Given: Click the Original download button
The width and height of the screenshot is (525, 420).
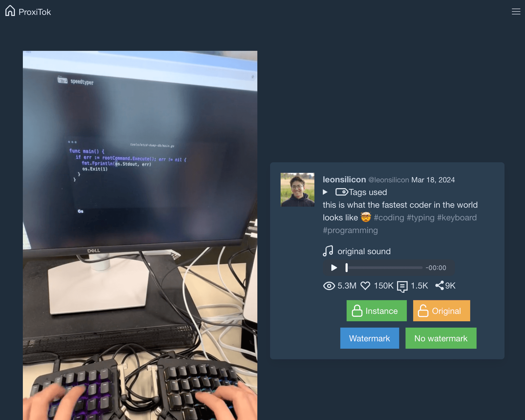Looking at the screenshot, I should point(441,310).
